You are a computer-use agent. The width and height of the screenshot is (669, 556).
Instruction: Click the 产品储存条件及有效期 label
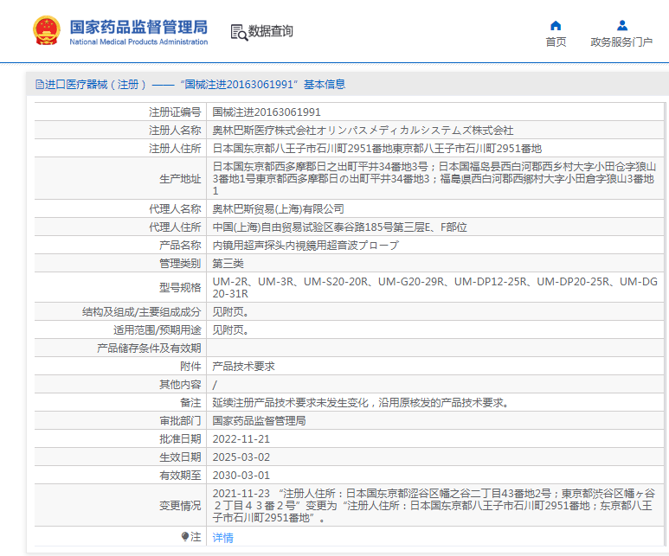(149, 348)
